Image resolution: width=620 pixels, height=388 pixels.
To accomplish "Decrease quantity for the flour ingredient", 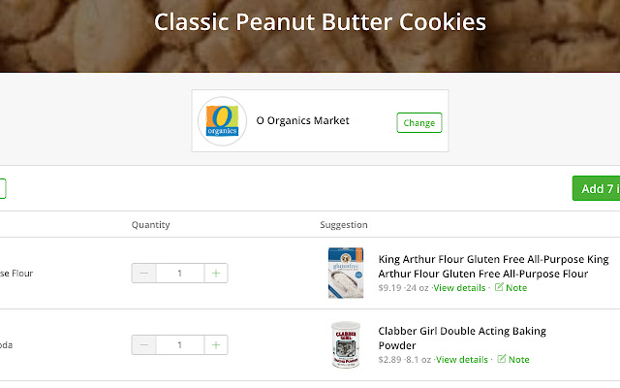I will 144,274.
